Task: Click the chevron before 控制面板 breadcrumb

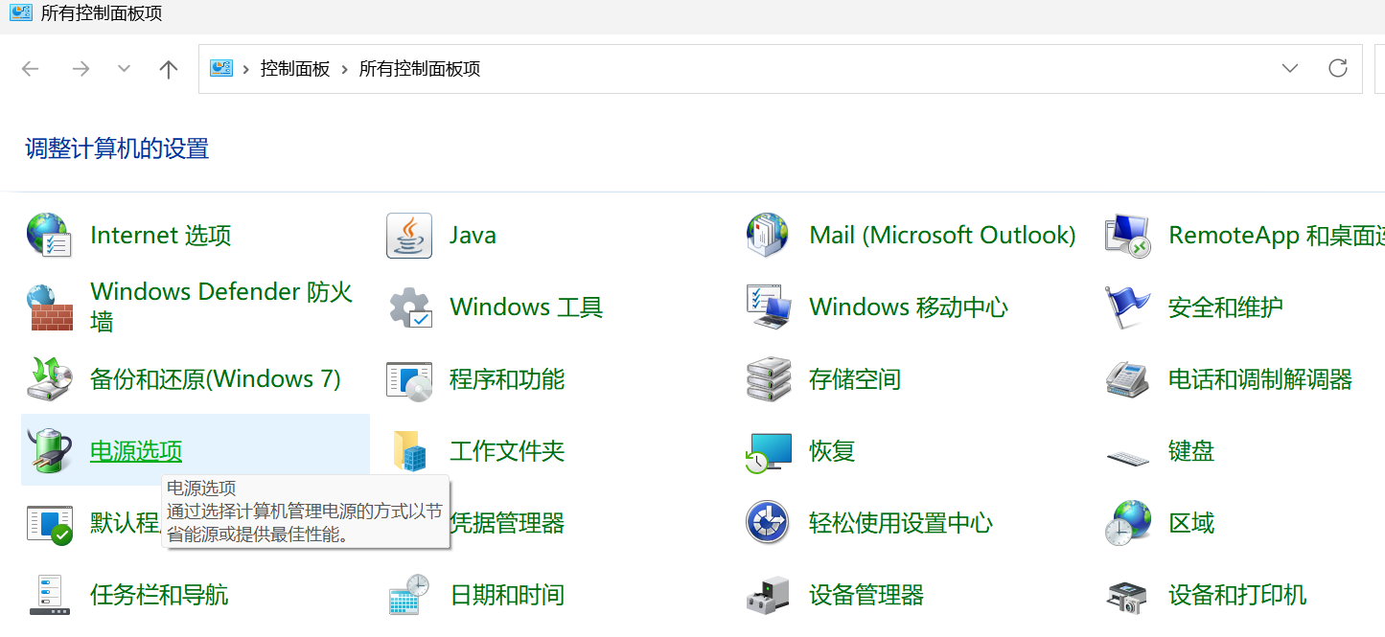Action: point(246,69)
